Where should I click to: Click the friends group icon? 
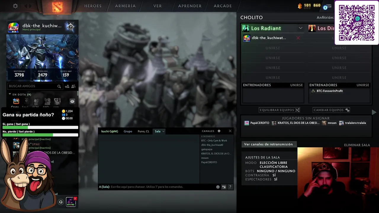[x=73, y=86]
